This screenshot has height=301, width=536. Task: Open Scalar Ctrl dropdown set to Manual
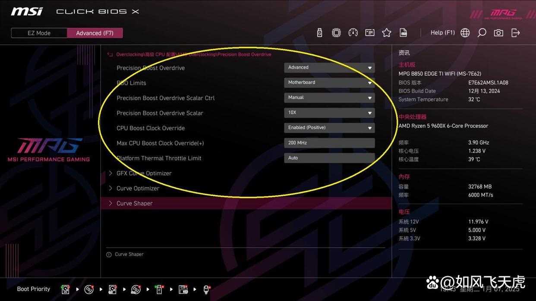[x=329, y=98]
